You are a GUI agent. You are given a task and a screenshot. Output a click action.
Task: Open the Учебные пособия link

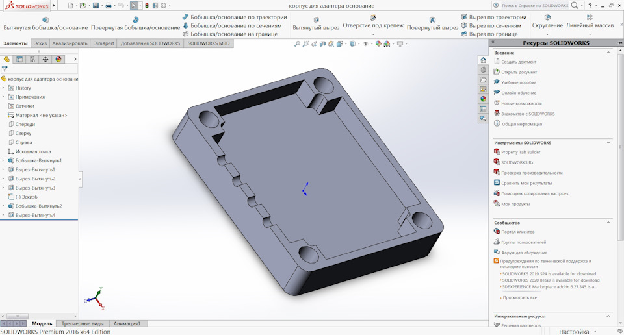tap(519, 82)
